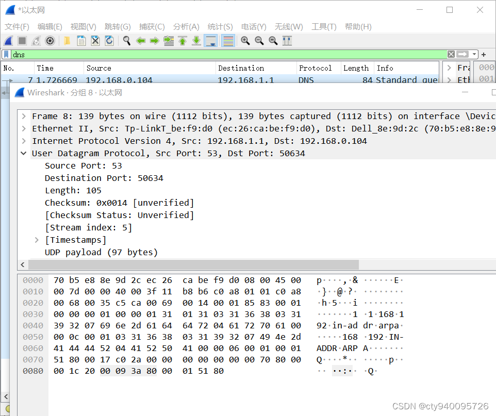Go to a specified packet
Viewport: 496px width, 416px height.
point(169,41)
